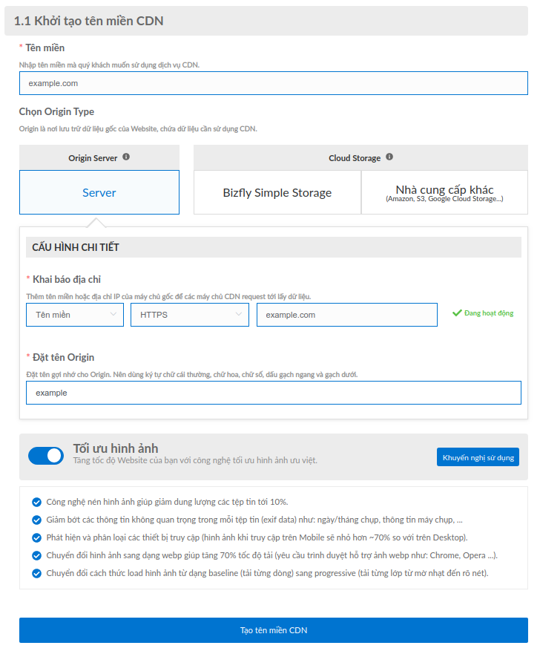Click info icon next to Origin Server
540x654 pixels.
click(x=126, y=157)
